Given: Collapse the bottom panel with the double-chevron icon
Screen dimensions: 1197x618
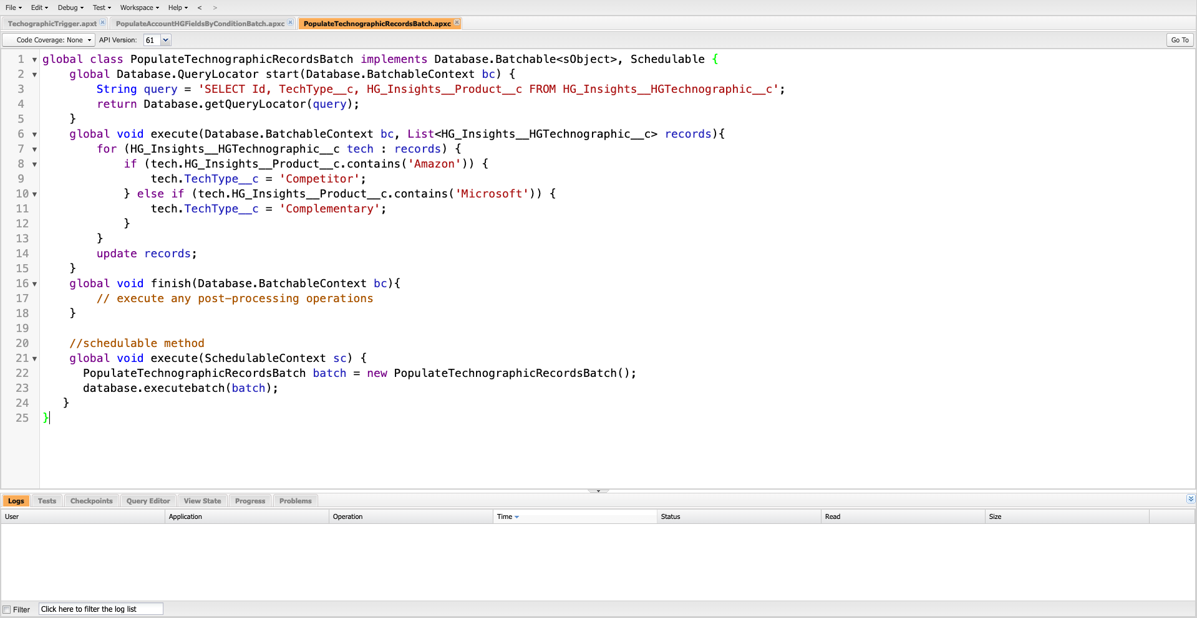Looking at the screenshot, I should (x=1190, y=499).
